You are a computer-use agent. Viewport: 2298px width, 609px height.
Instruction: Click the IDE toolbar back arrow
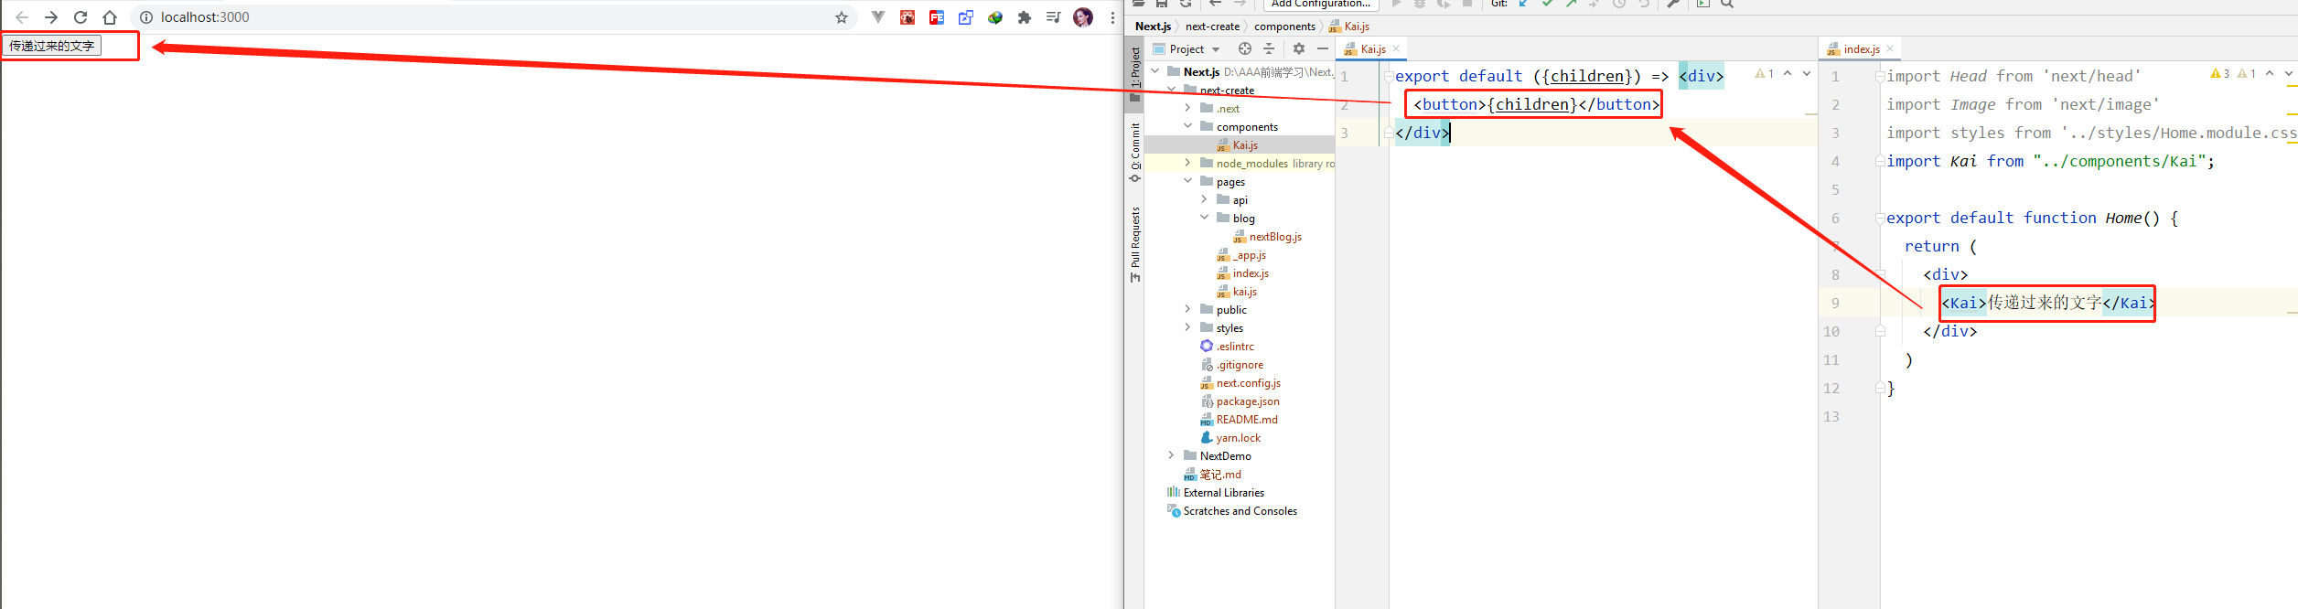point(1216,4)
